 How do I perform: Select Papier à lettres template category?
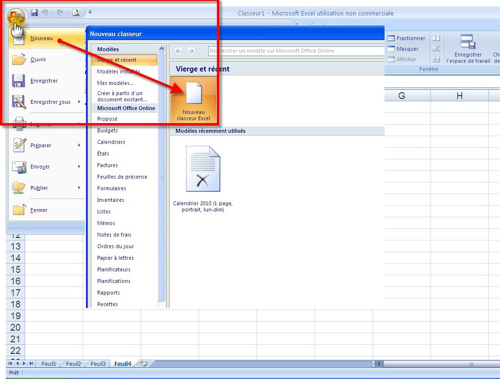tap(115, 258)
